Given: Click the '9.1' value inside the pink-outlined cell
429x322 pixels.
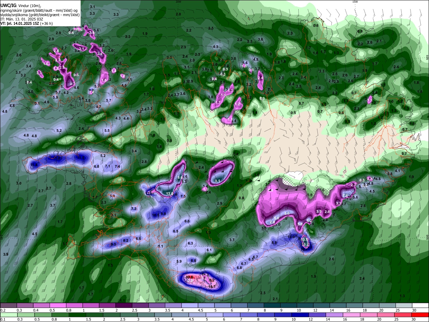Looking at the screenshot, I should point(217,181).
